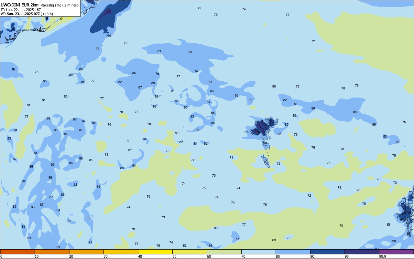Select the purple legend swatch above 99.9
Screen dimensions: 414x259
396,252
